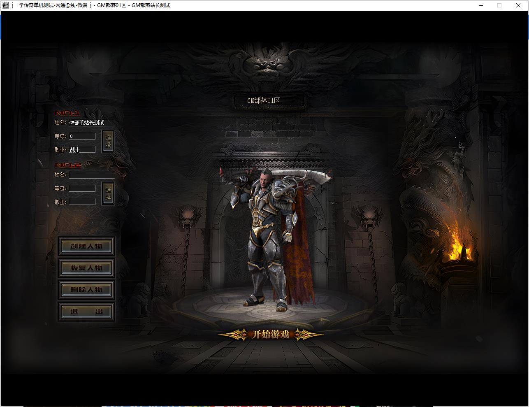Click the 恢复人物 restore character button
529x407 pixels.
click(86, 268)
